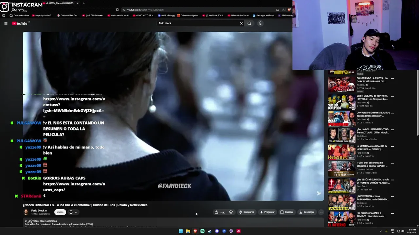Like the video showing 1.4 K
This screenshot has height=235, width=419.
coord(219,212)
